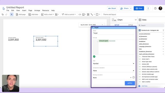This screenshot has width=165, height=93.
Task: Click the Add data toolbar button
Action: point(33,14)
